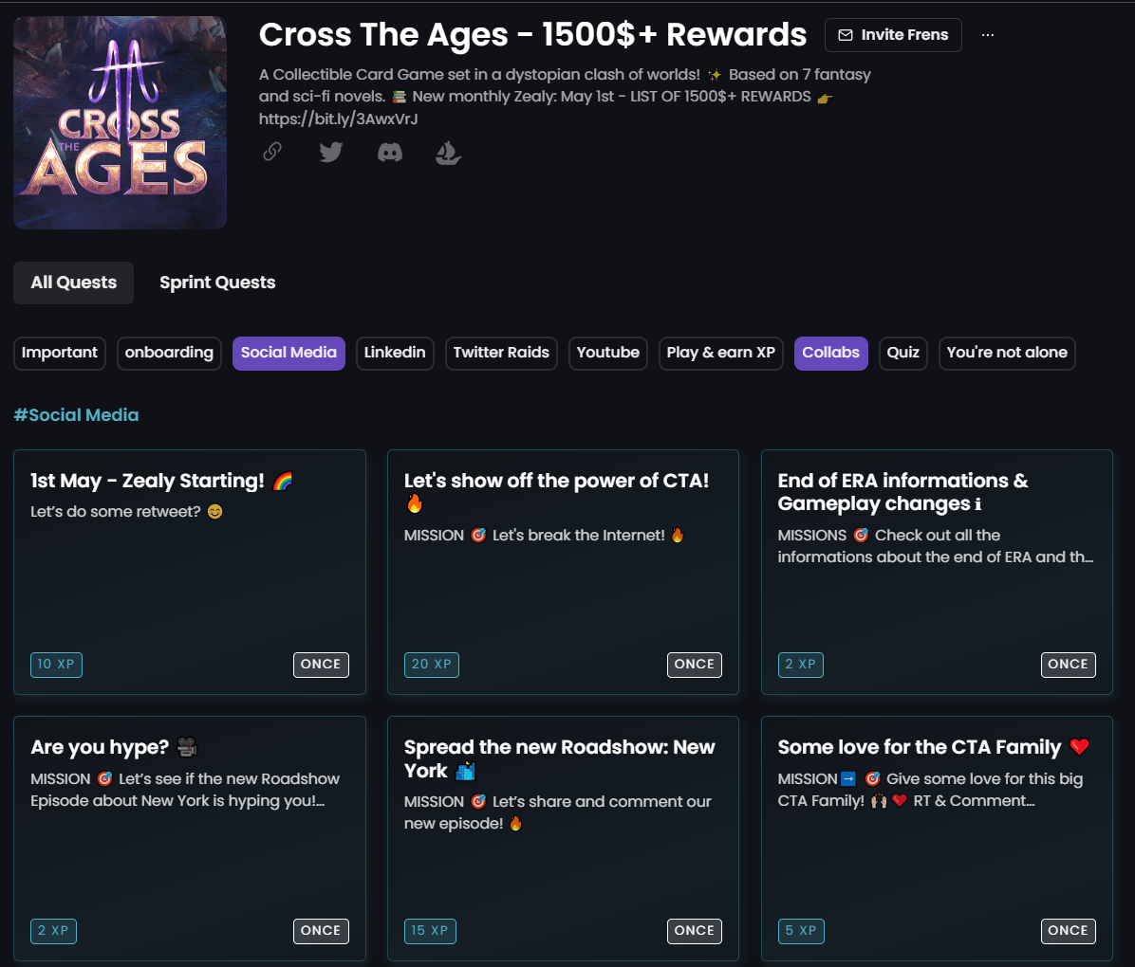Select the All Quests tab

(73, 282)
